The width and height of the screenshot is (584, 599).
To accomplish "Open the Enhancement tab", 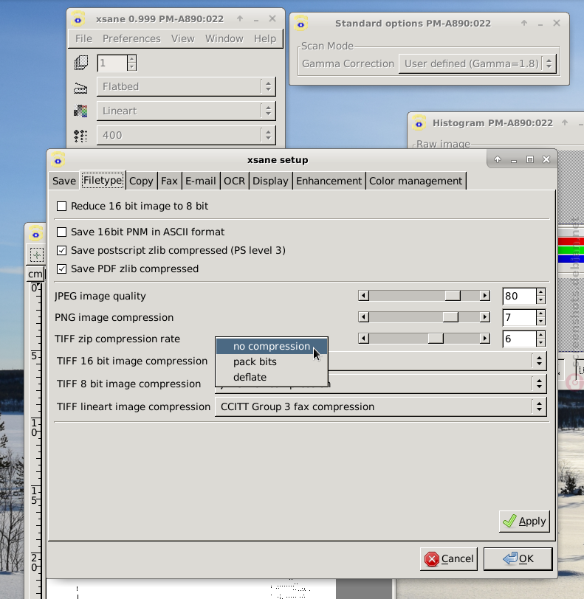I will coord(329,181).
